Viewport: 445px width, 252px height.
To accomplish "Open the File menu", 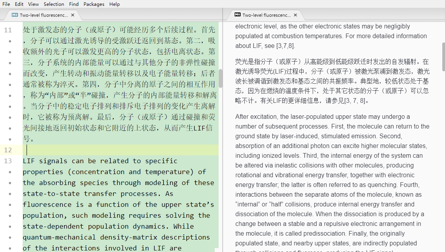I will 6,4.
